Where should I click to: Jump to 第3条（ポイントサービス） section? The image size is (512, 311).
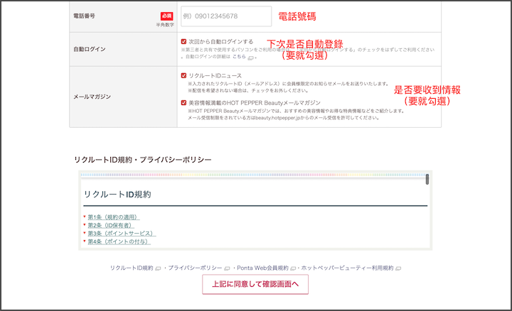tap(120, 234)
